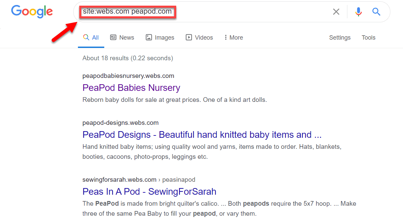This screenshot has width=403, height=221.
Task: Open the PeaPod Babies Nursery result
Action: pyautogui.click(x=131, y=88)
